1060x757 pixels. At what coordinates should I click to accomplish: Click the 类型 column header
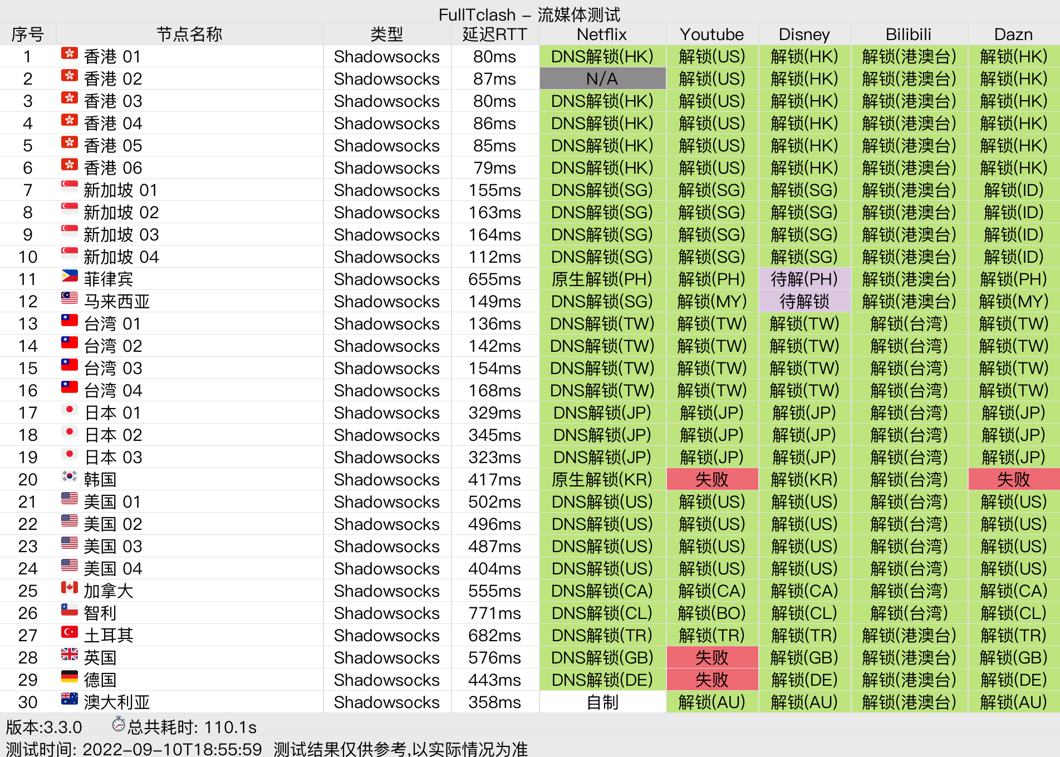pyautogui.click(x=387, y=34)
